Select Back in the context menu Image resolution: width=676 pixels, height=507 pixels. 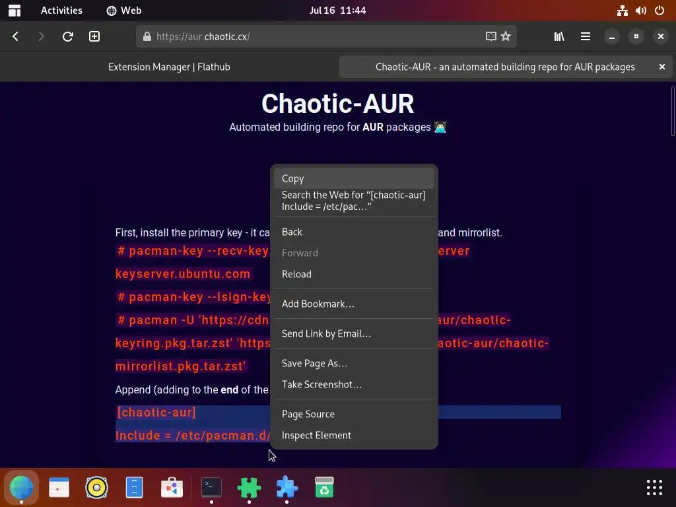(354, 232)
